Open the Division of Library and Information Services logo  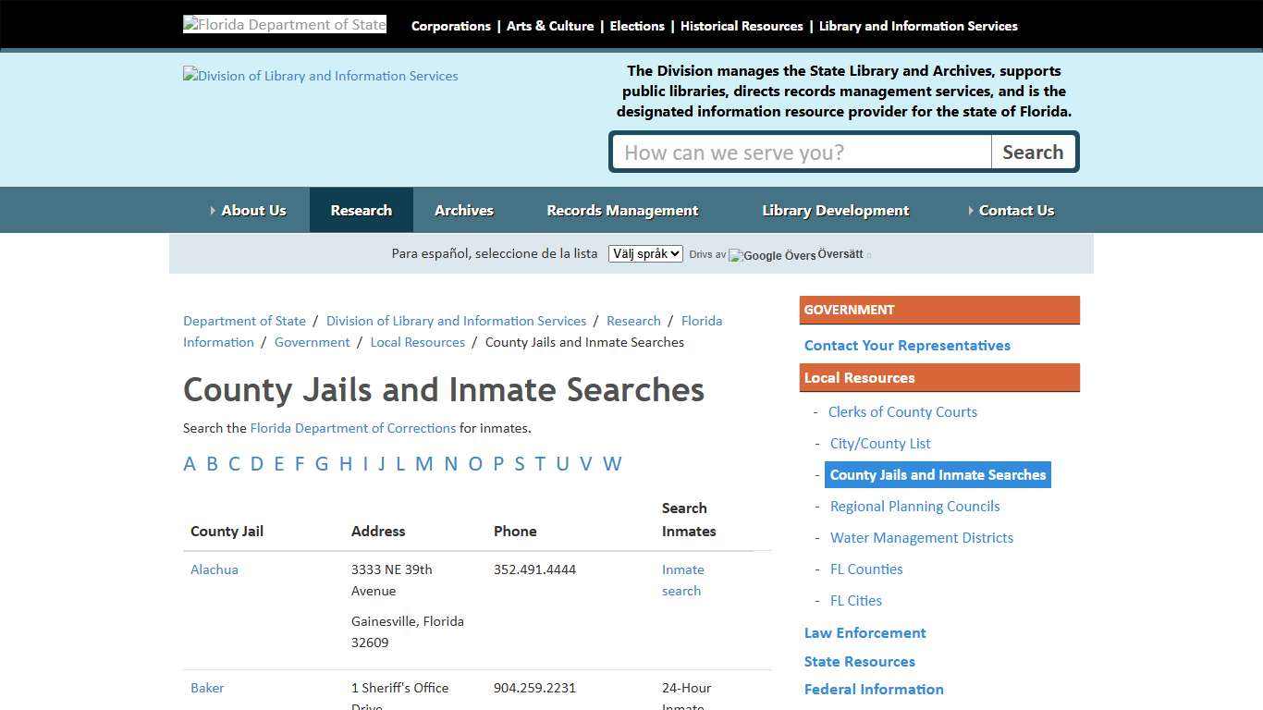(320, 76)
